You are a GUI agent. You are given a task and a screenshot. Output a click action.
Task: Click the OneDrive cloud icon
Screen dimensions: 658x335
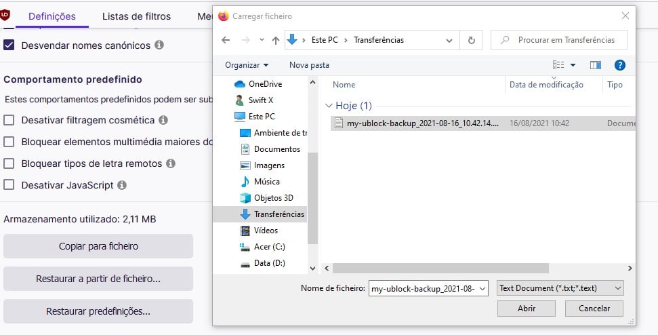coord(240,84)
